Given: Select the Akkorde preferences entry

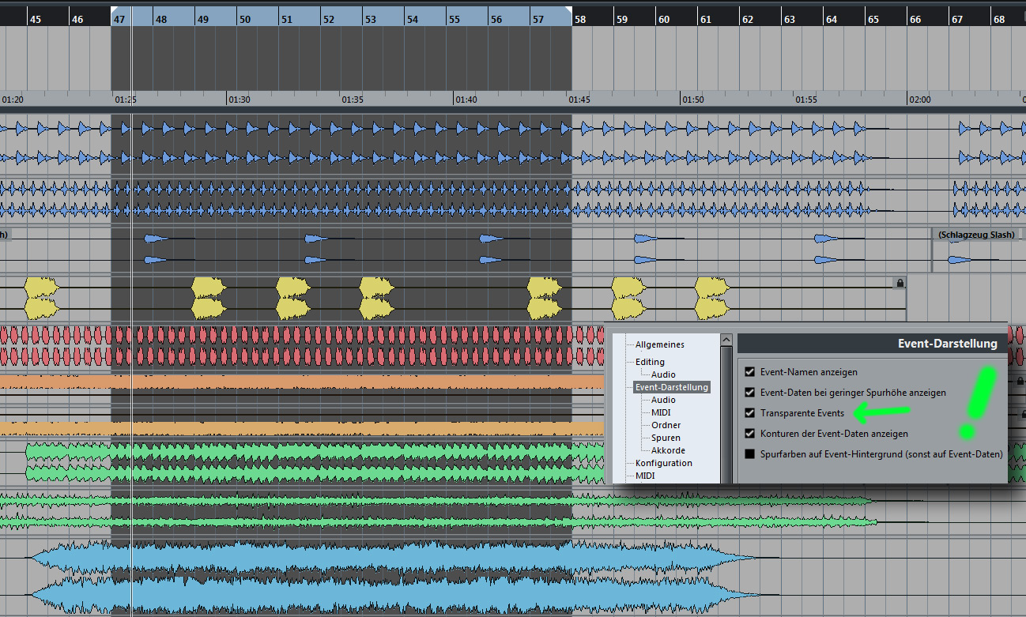Looking at the screenshot, I should click(x=668, y=450).
